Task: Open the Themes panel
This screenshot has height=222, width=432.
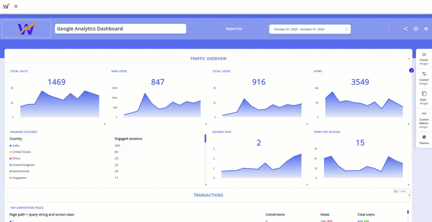Action: click(424, 139)
